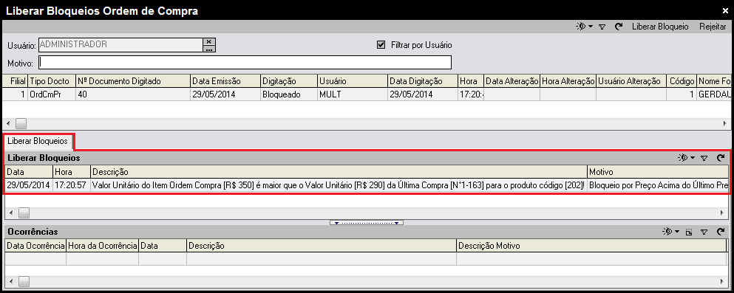Click the Liberar Bloqueios horizontal scrollbar thumb

[24, 213]
